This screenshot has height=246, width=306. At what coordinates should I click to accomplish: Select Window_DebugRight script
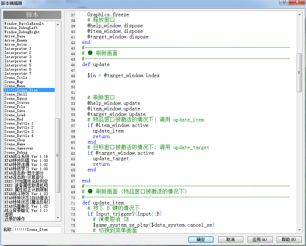click(22, 32)
